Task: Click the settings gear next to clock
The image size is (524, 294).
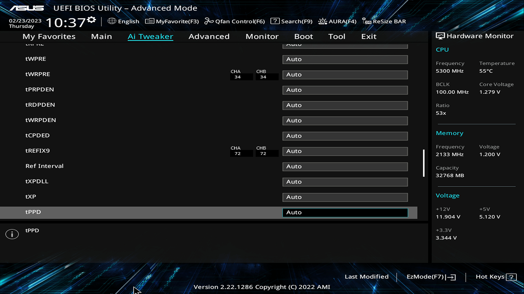Action: point(91,20)
